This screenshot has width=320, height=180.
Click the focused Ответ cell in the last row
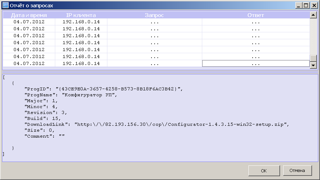[x=255, y=64]
